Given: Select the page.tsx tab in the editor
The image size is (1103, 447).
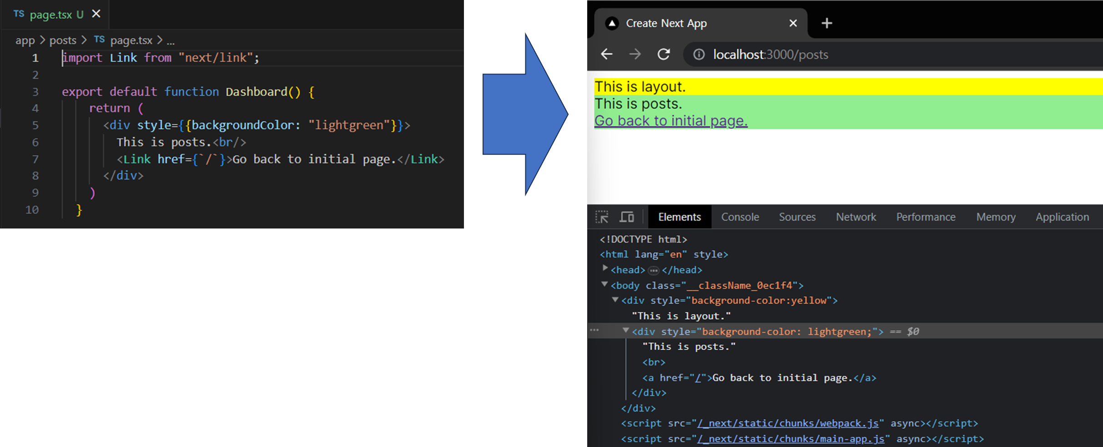Looking at the screenshot, I should click(55, 15).
